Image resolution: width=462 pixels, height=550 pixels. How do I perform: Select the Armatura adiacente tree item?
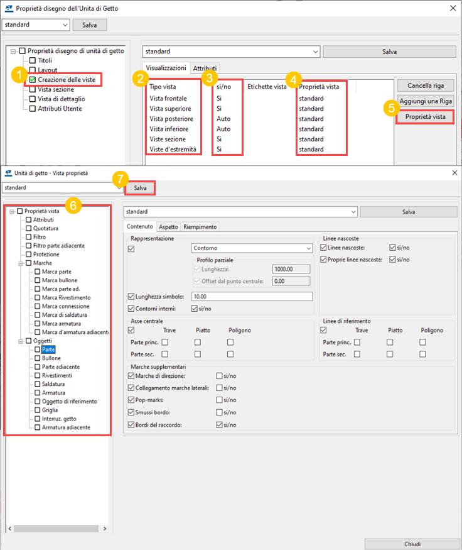(66, 427)
